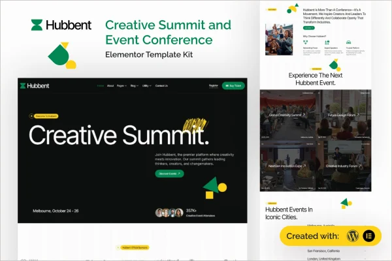The width and height of the screenshot is (392, 261).
Task: Open the Global Creativity Summit event card
Action: tap(287, 115)
